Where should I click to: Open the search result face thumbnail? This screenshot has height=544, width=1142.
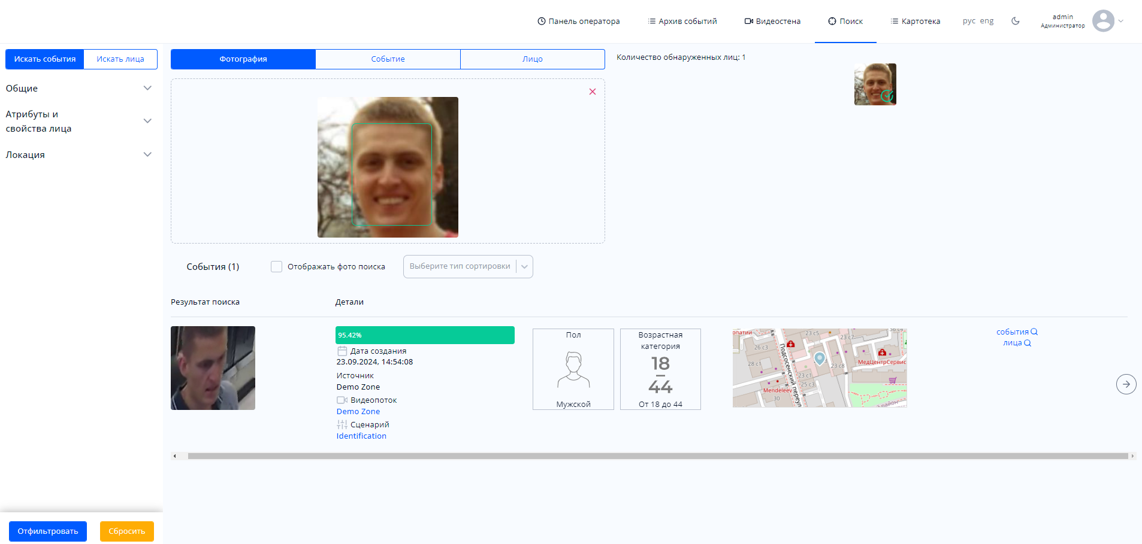point(213,368)
